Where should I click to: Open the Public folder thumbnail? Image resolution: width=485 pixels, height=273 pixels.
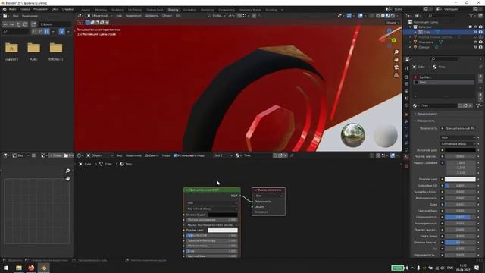click(33, 48)
